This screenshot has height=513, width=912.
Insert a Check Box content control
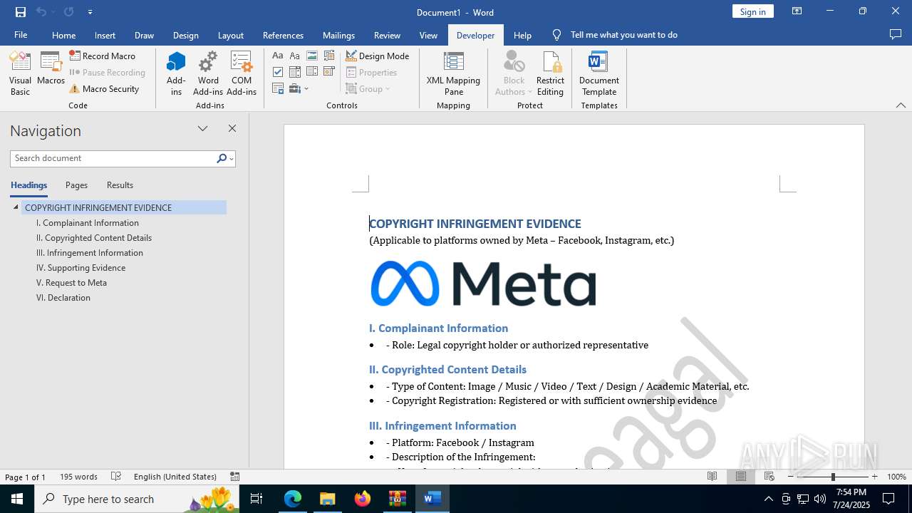tap(278, 72)
